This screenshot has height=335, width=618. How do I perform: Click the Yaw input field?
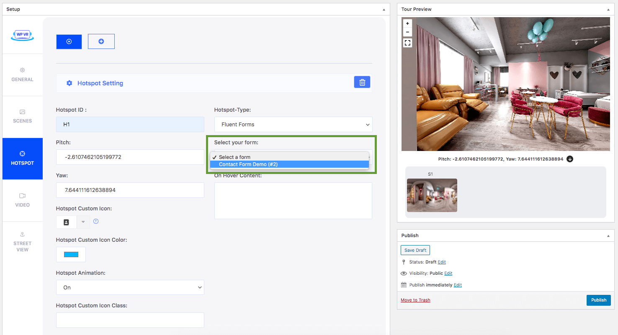pyautogui.click(x=130, y=190)
